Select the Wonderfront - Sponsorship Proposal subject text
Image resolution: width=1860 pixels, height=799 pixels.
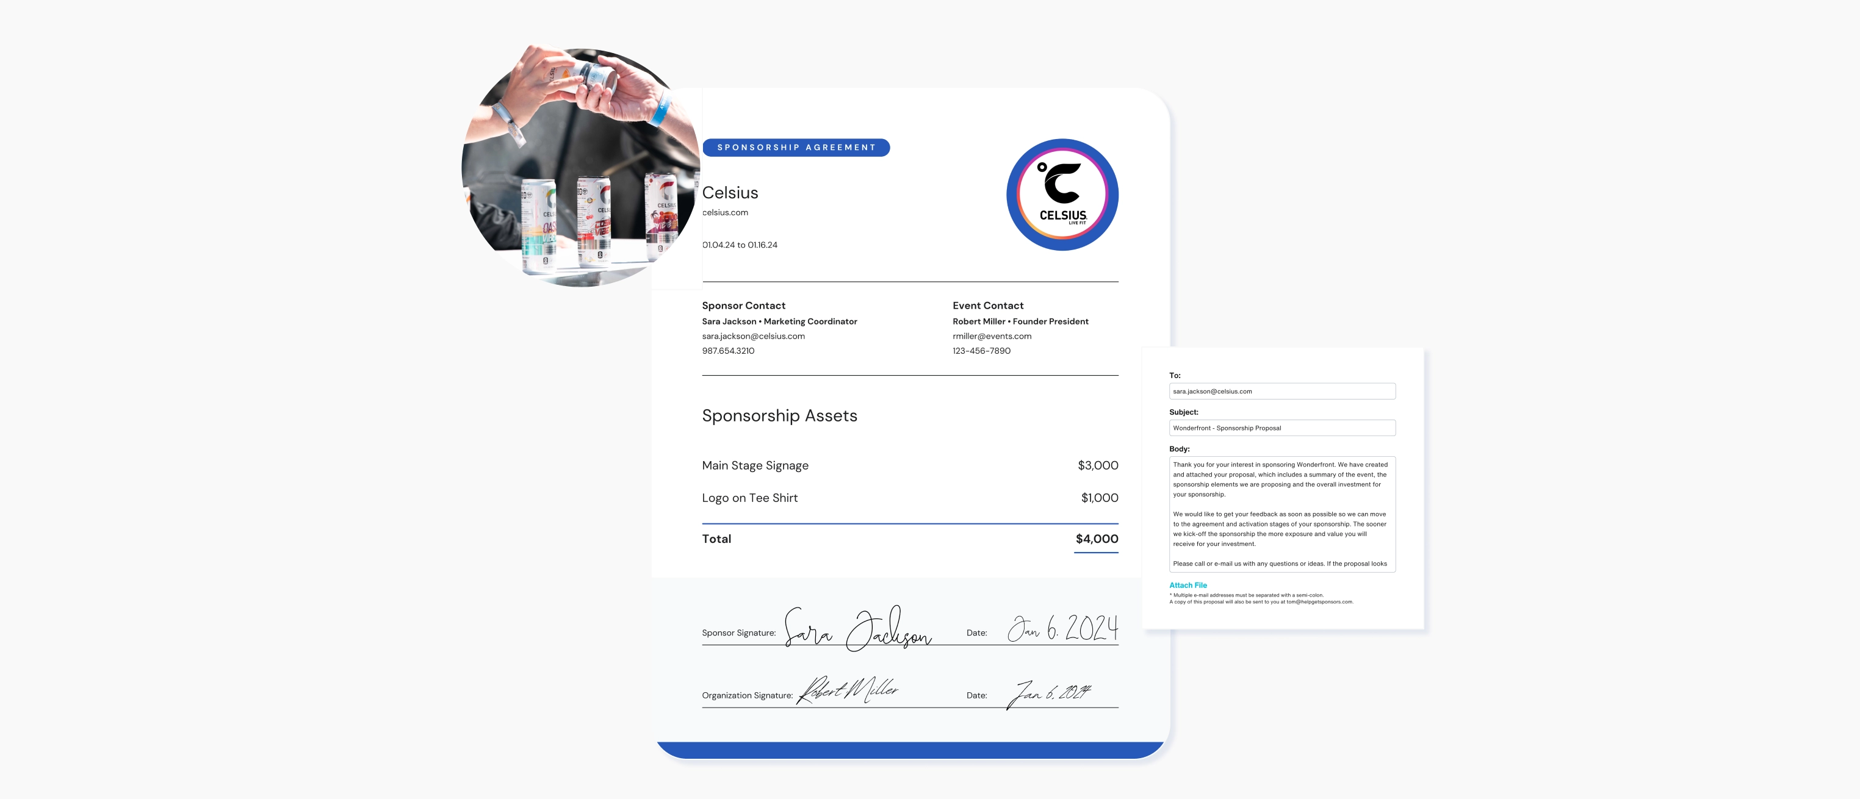(1226, 428)
